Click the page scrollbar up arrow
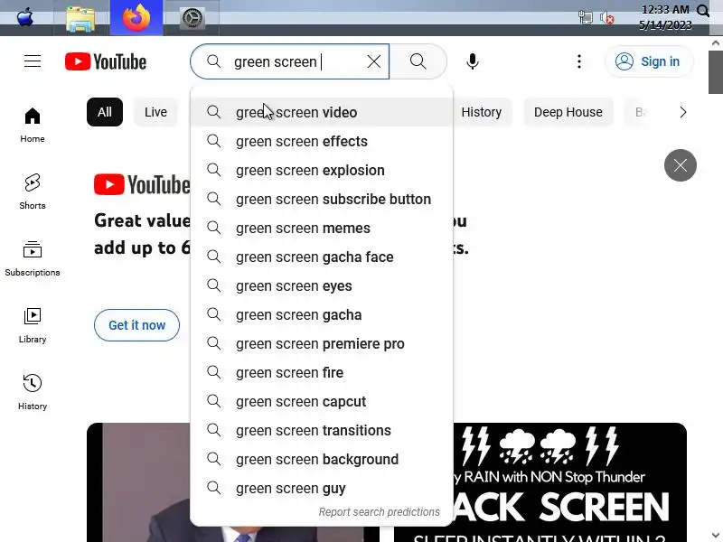The image size is (723, 542). [x=716, y=42]
